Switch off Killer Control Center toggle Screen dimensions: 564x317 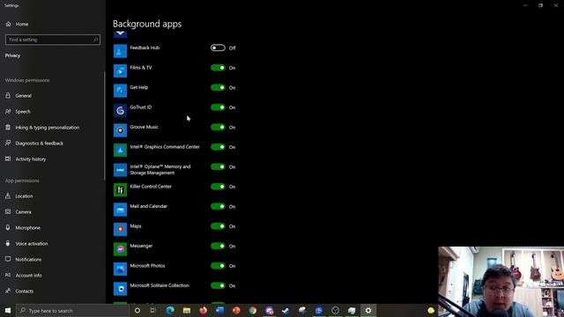(x=218, y=187)
